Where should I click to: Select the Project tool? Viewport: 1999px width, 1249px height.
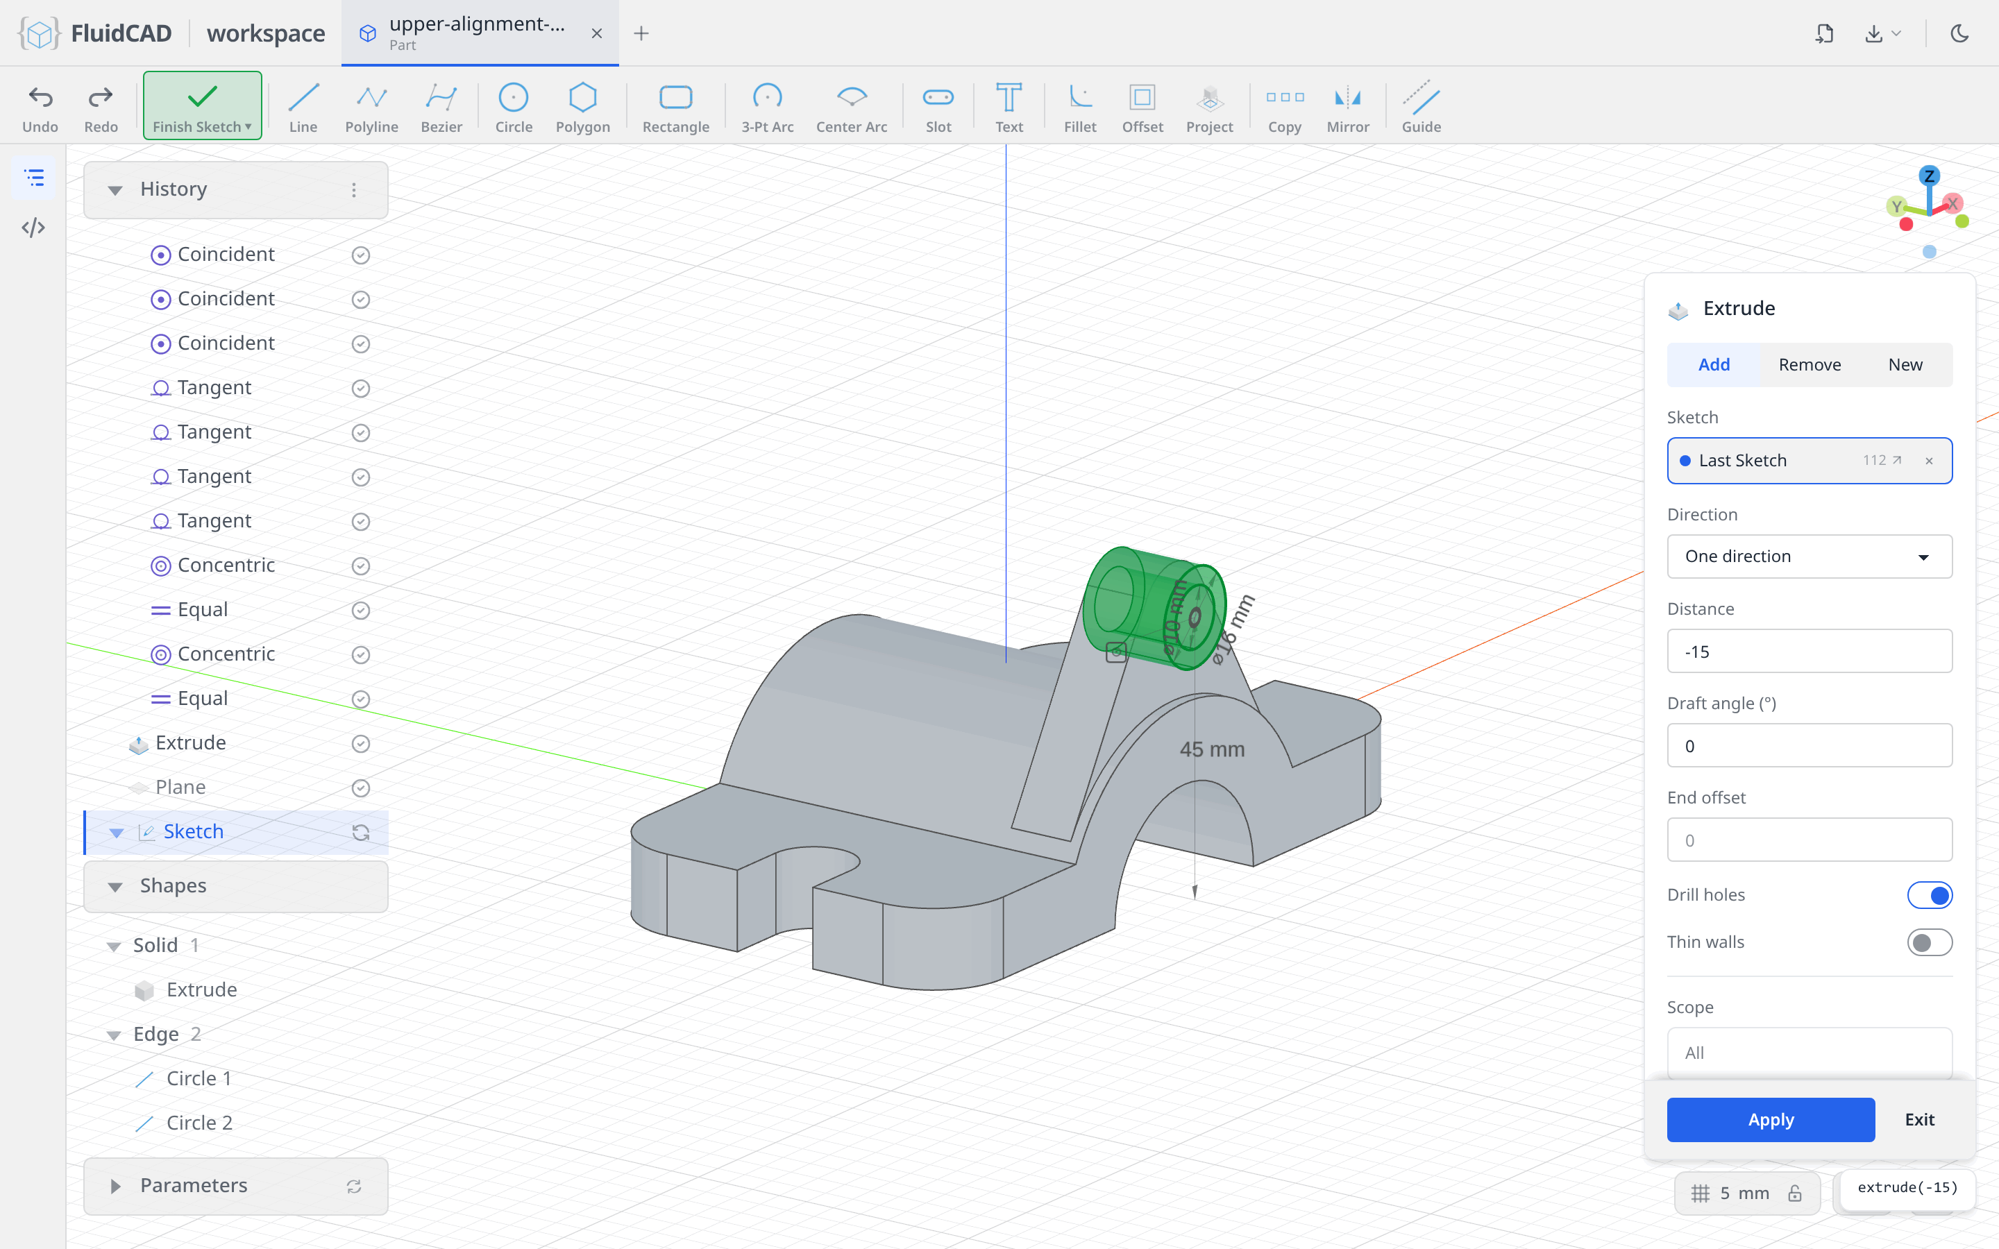(1208, 108)
